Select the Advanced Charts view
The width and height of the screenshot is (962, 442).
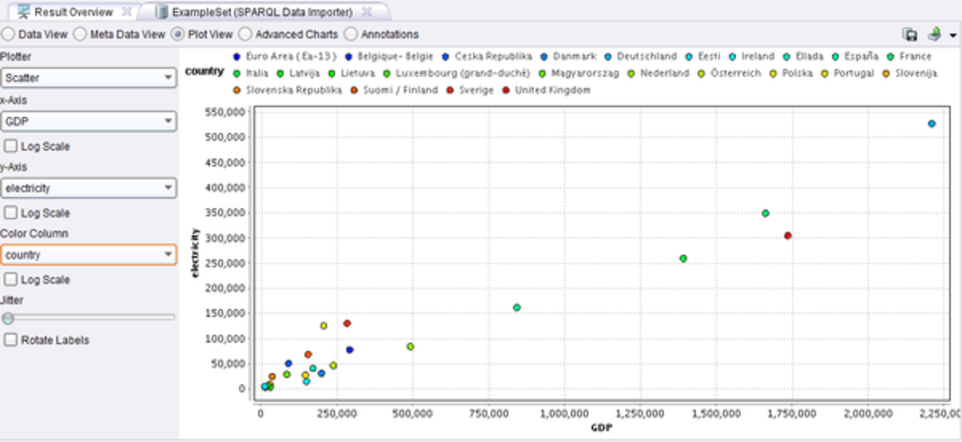point(244,34)
